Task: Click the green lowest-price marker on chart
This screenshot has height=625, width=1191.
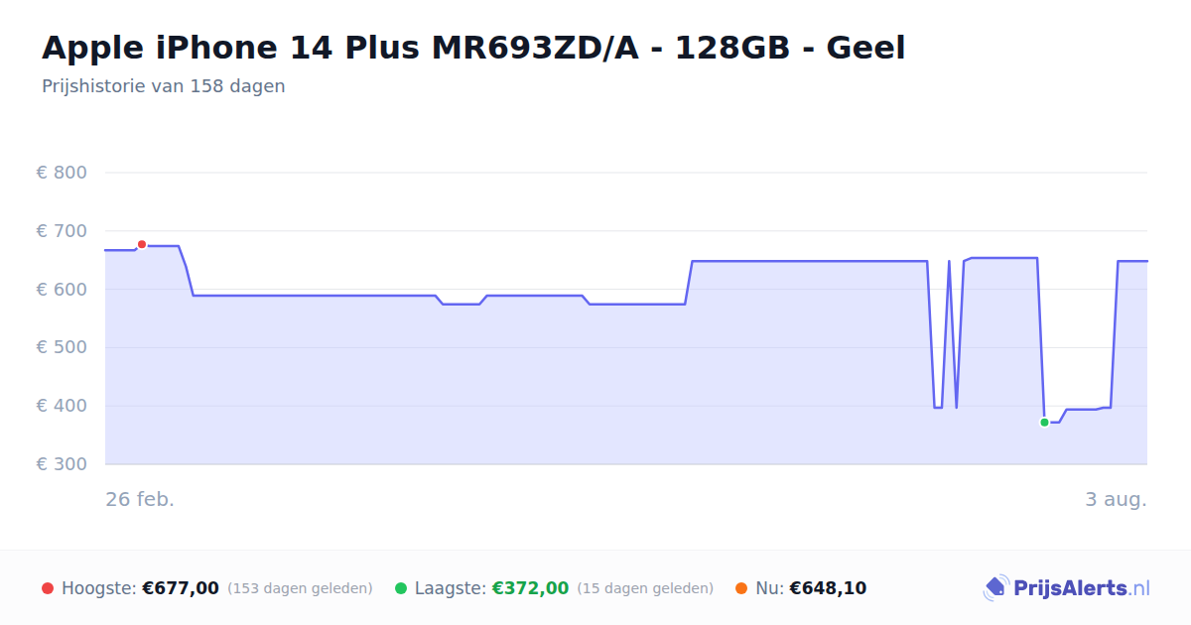Action: 1044,423
